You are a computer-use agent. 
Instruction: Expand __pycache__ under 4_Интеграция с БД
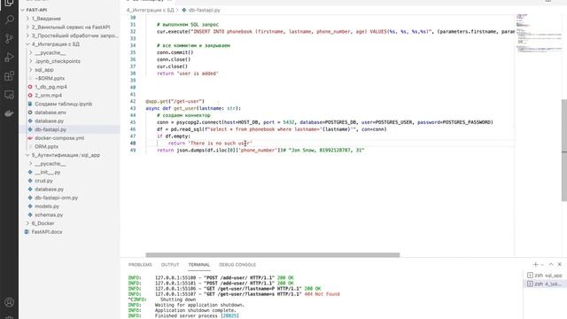point(30,53)
